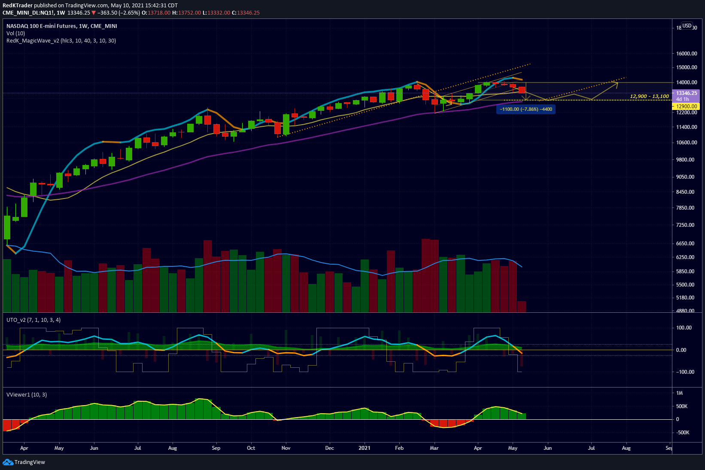705x470 pixels.
Task: Click the 500K label on VViewer axis
Action: pos(682,406)
